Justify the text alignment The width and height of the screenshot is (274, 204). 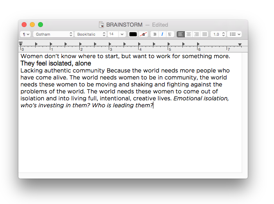pos(204,34)
